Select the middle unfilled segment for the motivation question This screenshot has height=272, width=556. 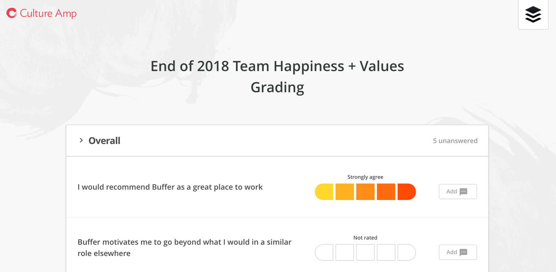(365, 252)
